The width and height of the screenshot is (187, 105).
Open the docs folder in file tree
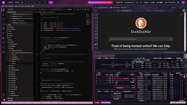click(11, 34)
